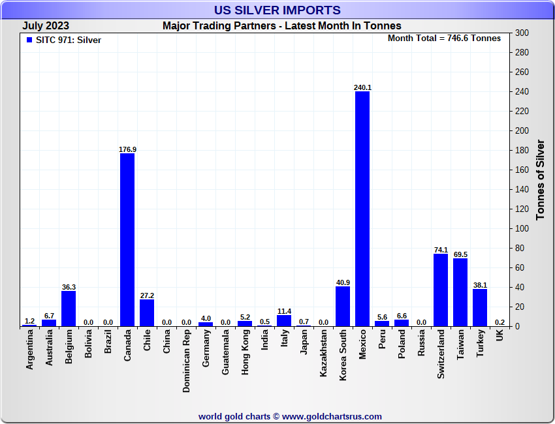
Task: Click the Korea South bar at 40.9
Action: (343, 306)
